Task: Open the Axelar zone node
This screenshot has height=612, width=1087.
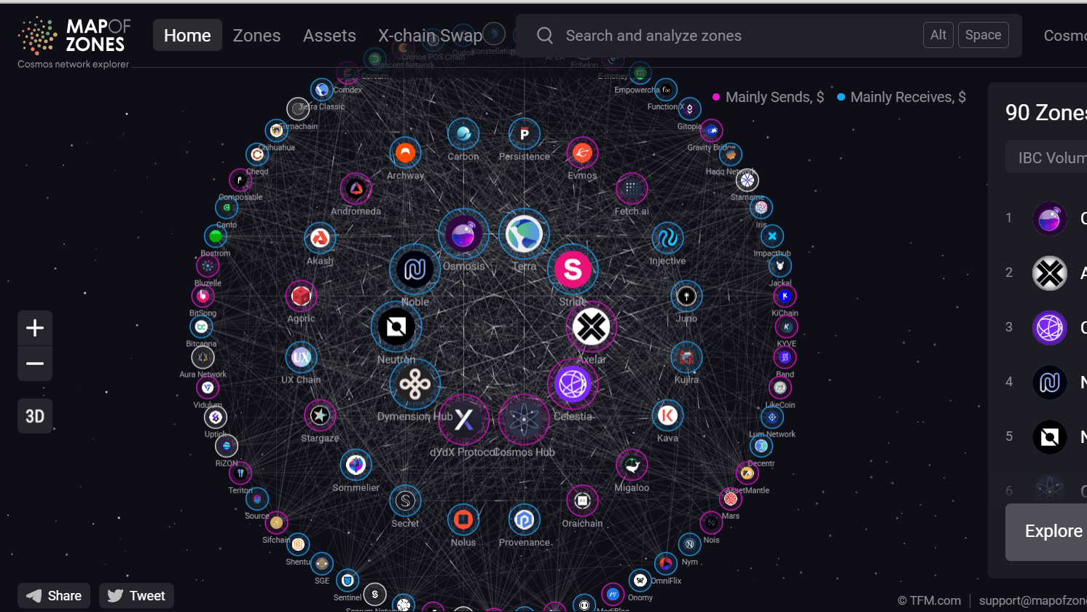Action: click(591, 326)
